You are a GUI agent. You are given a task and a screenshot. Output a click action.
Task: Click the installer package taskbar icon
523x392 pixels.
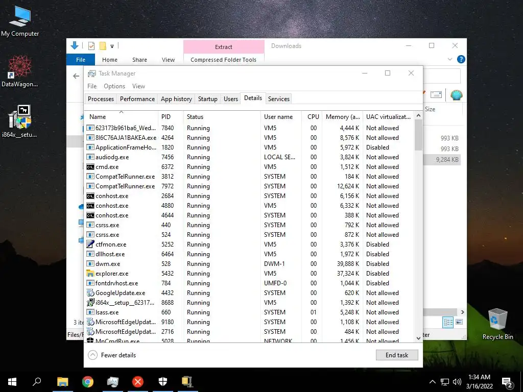coord(187,382)
